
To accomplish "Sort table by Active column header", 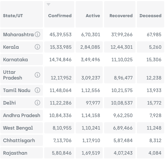I will (x=93, y=16).
